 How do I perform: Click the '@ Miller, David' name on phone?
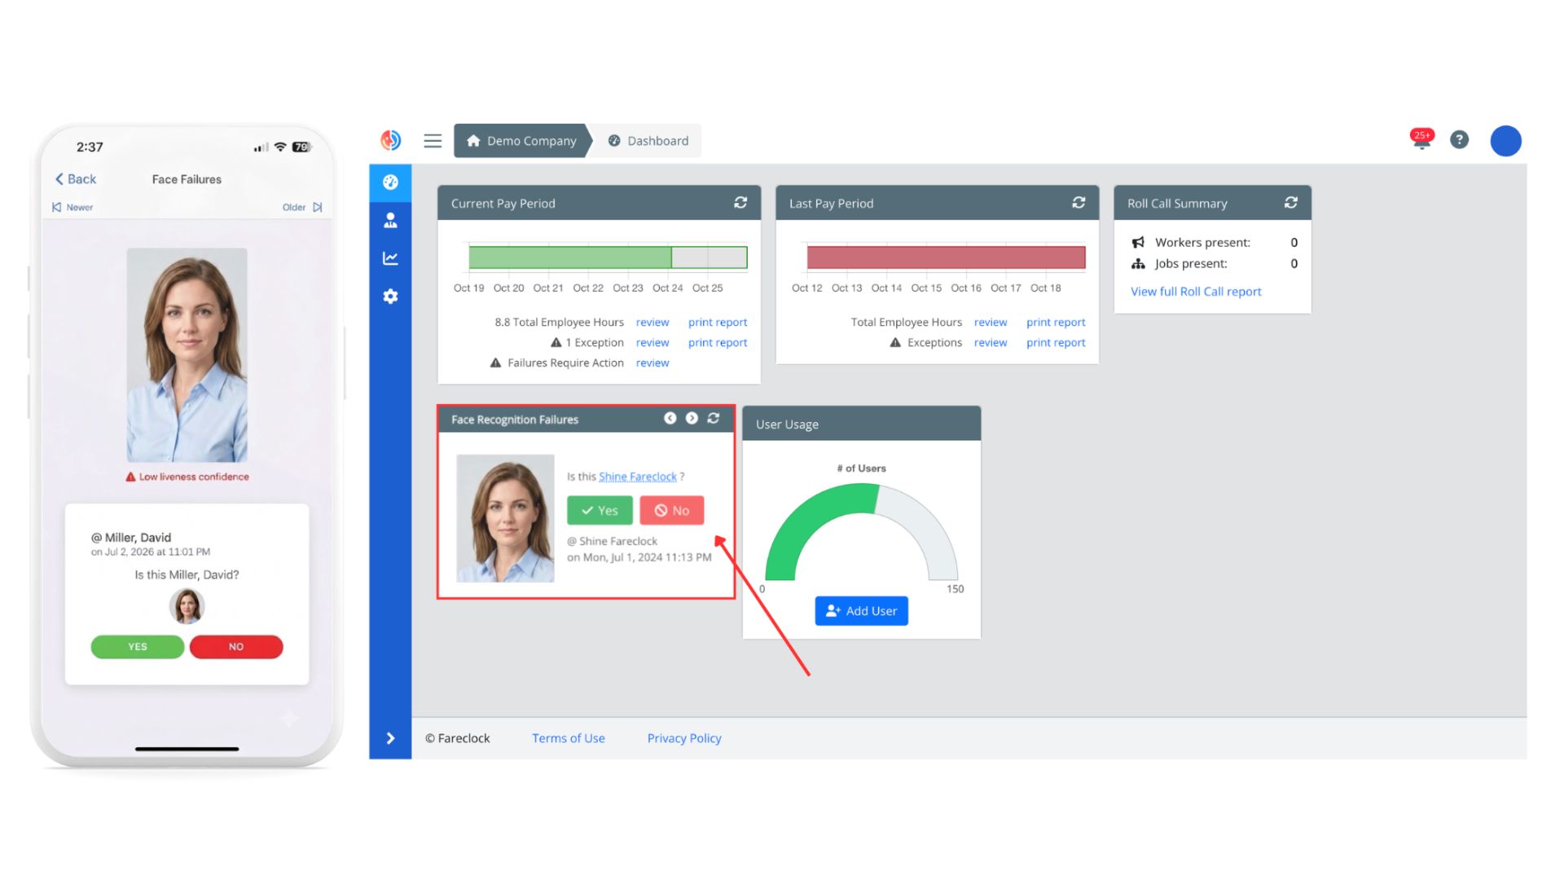coord(131,538)
